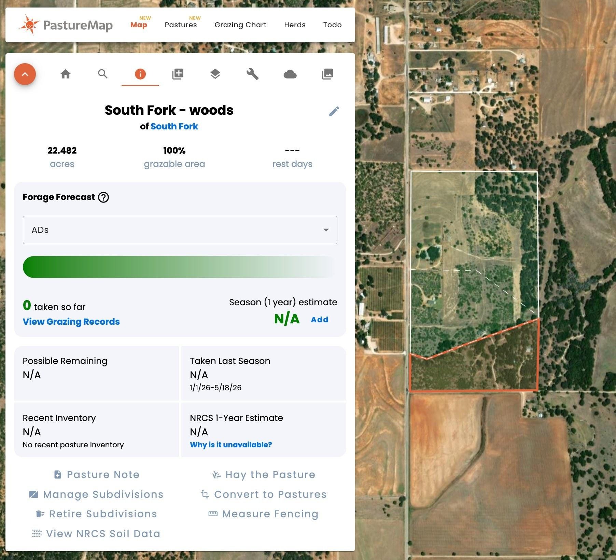Click the green forage forecast progress bar
616x560 pixels.
(x=180, y=267)
